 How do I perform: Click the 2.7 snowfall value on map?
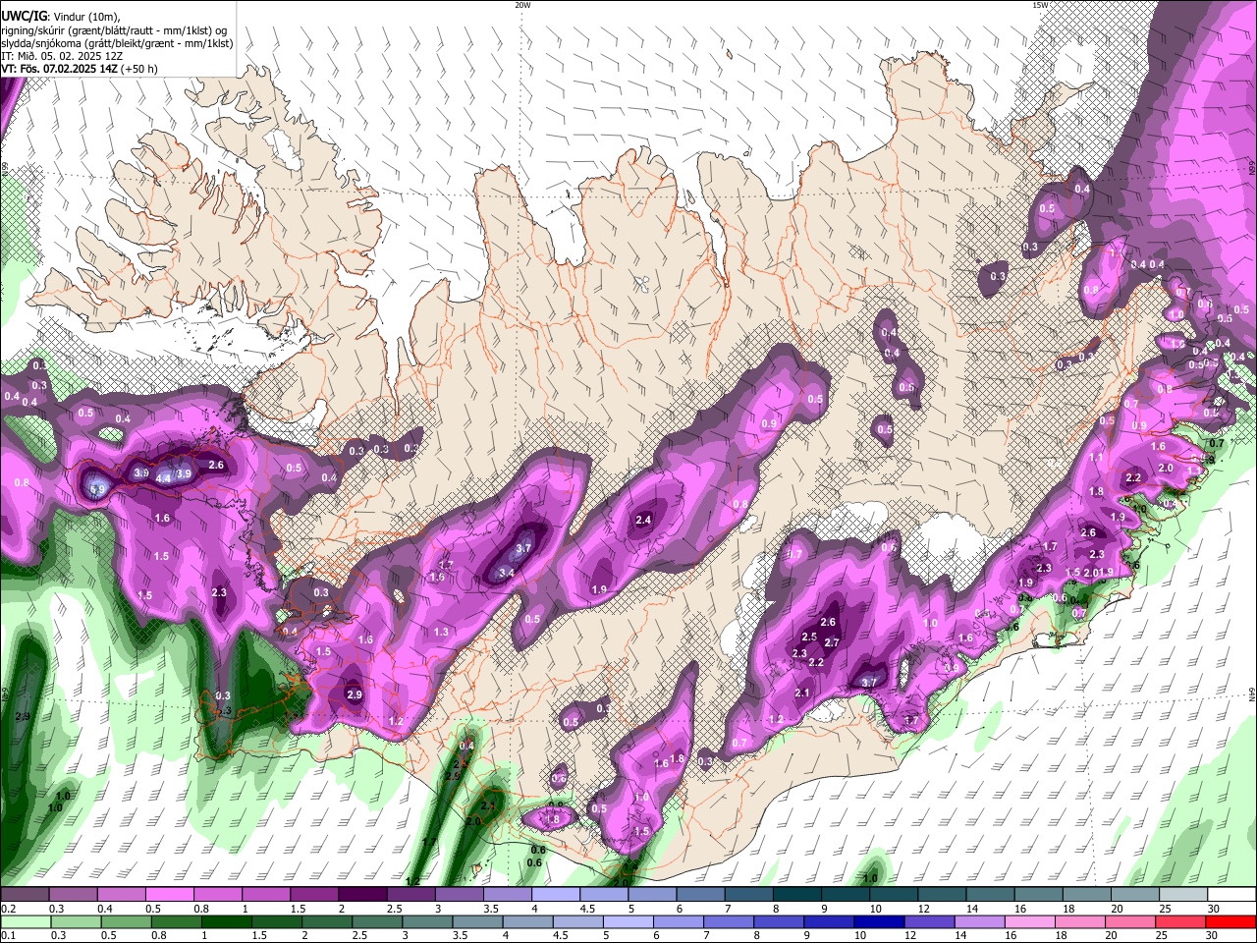[832, 642]
